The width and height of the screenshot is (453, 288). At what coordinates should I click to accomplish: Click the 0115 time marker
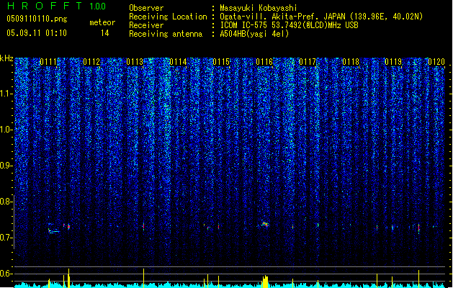pos(221,62)
